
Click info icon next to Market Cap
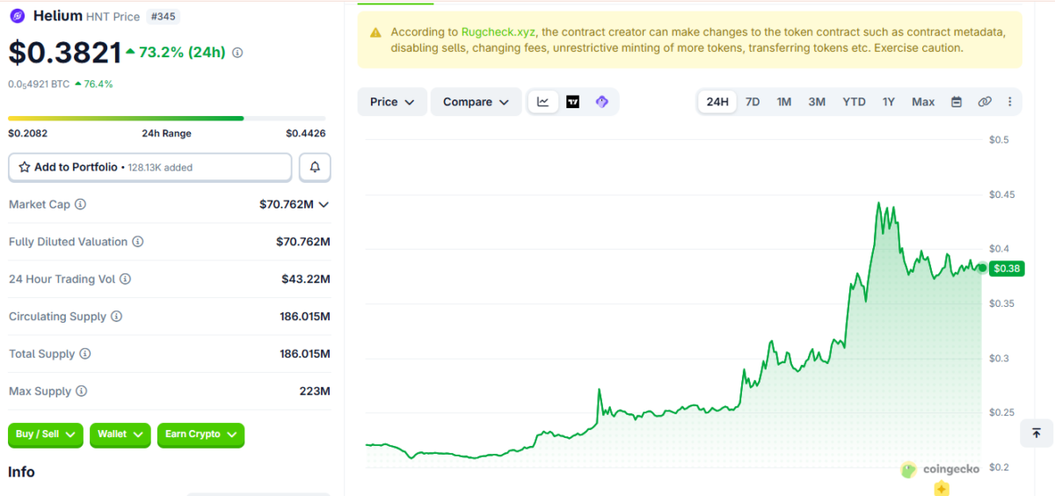[81, 204]
